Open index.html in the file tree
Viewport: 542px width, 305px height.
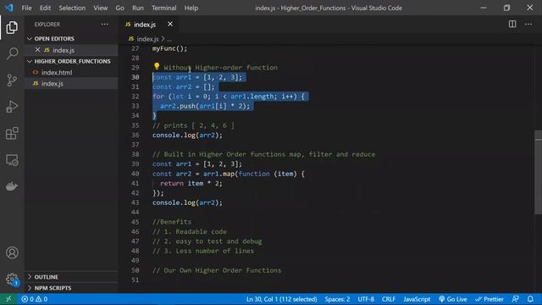[57, 72]
